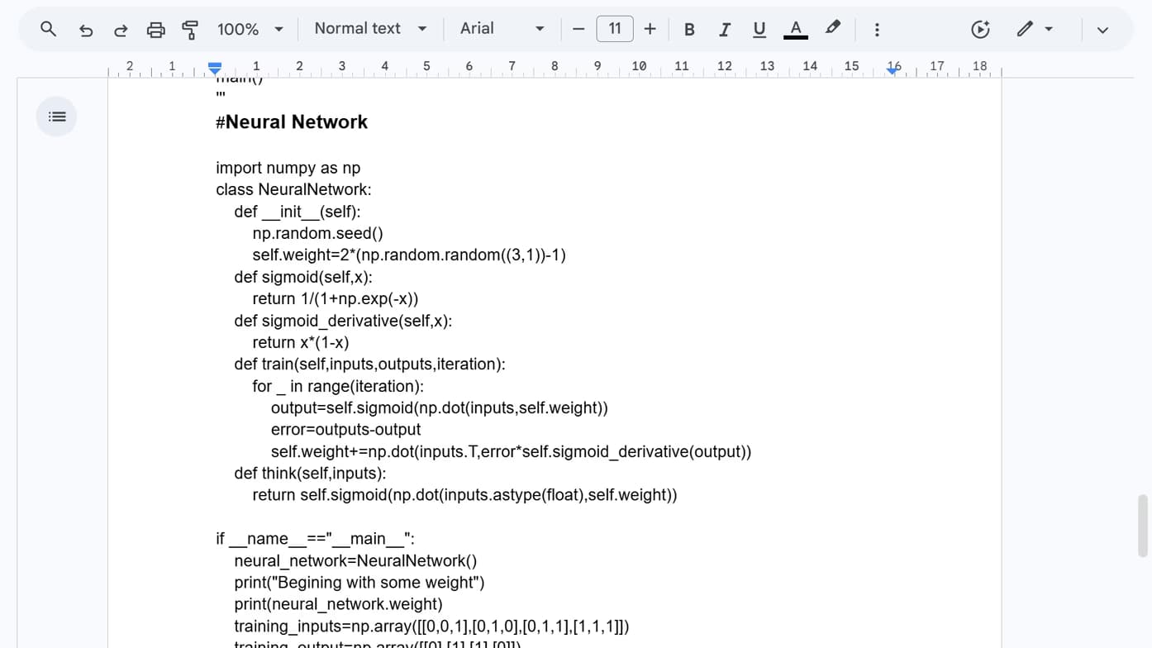Open the highlight color picker
1152x648 pixels.
[x=832, y=27]
